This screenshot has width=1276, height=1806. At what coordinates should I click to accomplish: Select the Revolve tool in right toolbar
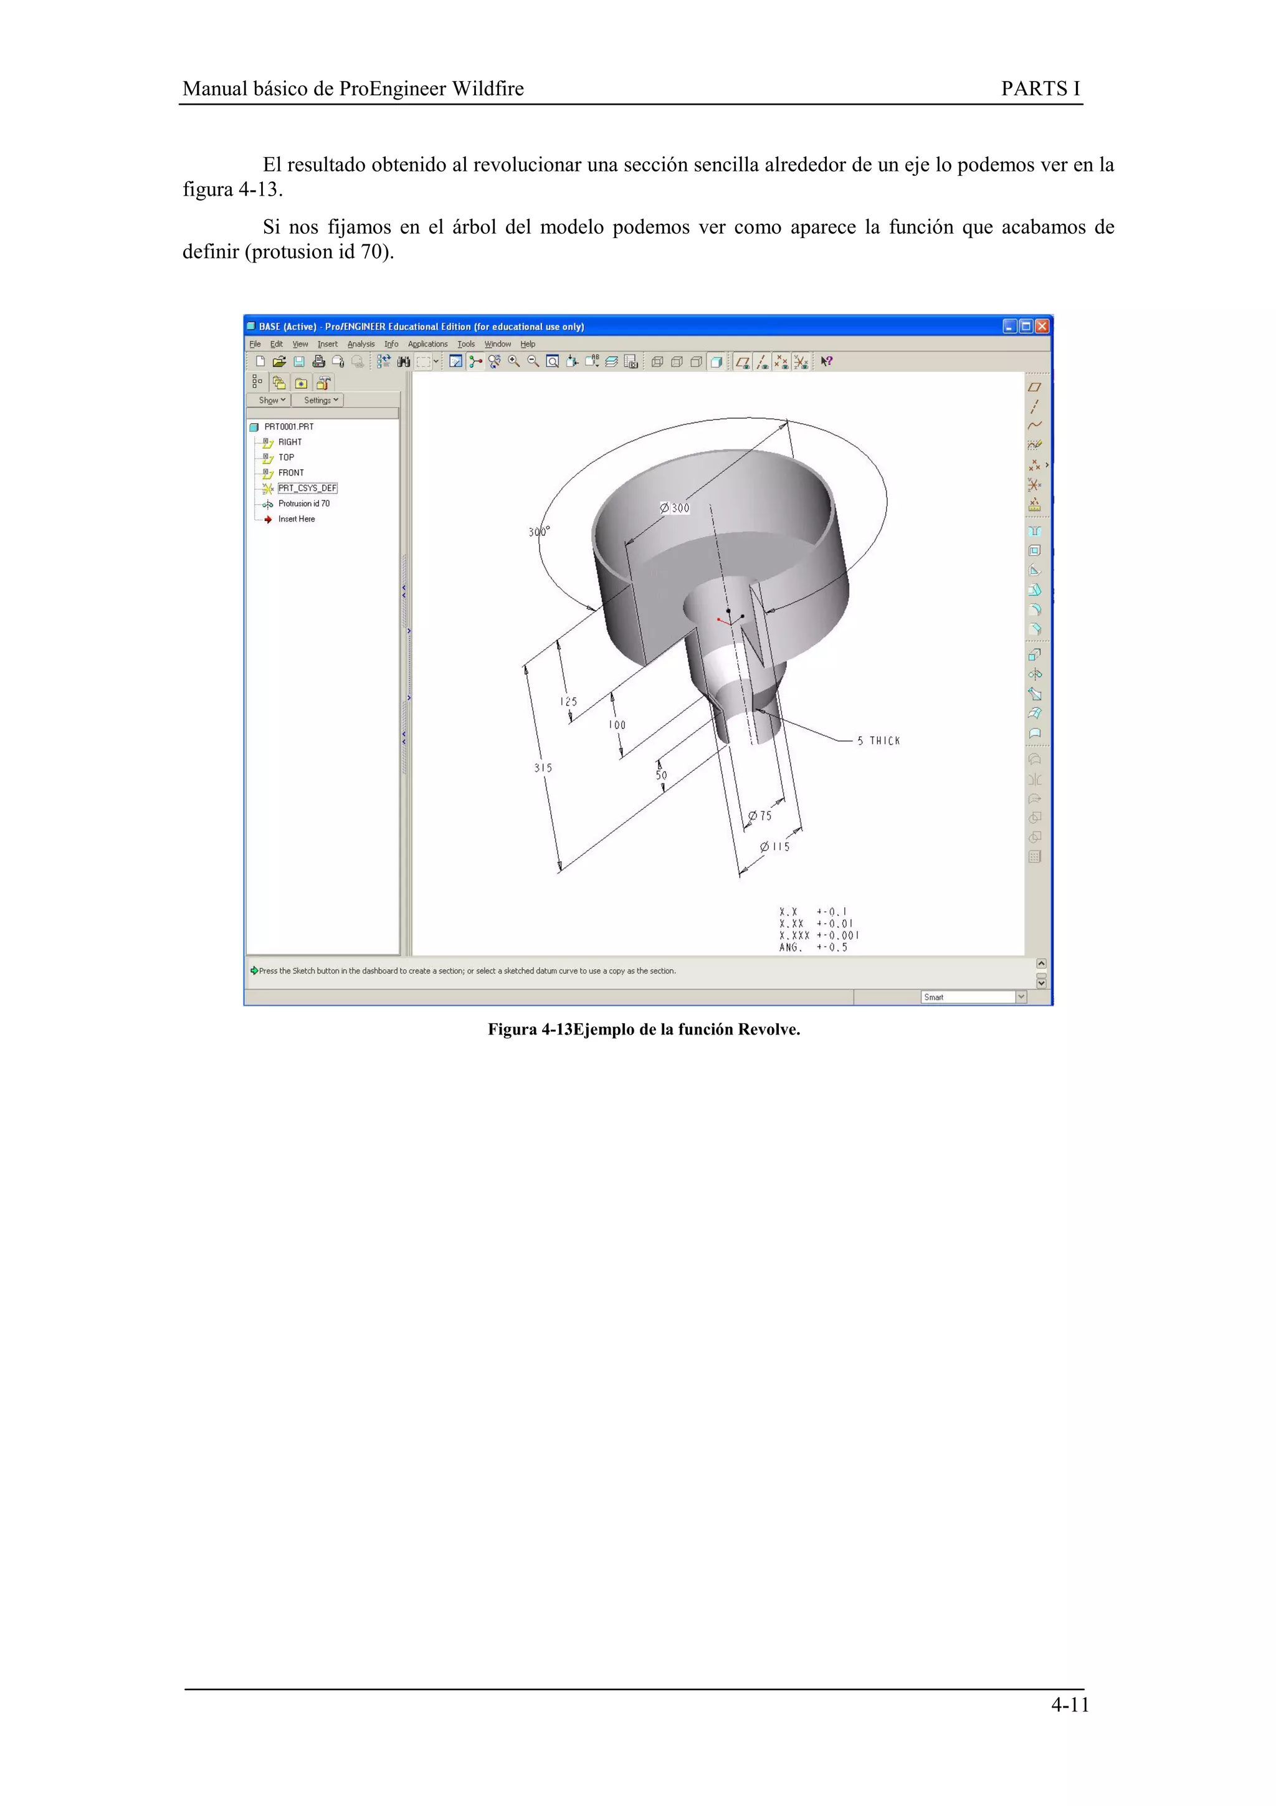pyautogui.click(x=1035, y=674)
